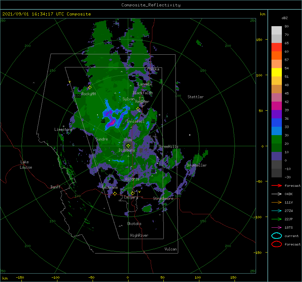Click the white plus marker east of ThreeHills
This screenshot has height=282, width=302.
[x=190, y=135]
